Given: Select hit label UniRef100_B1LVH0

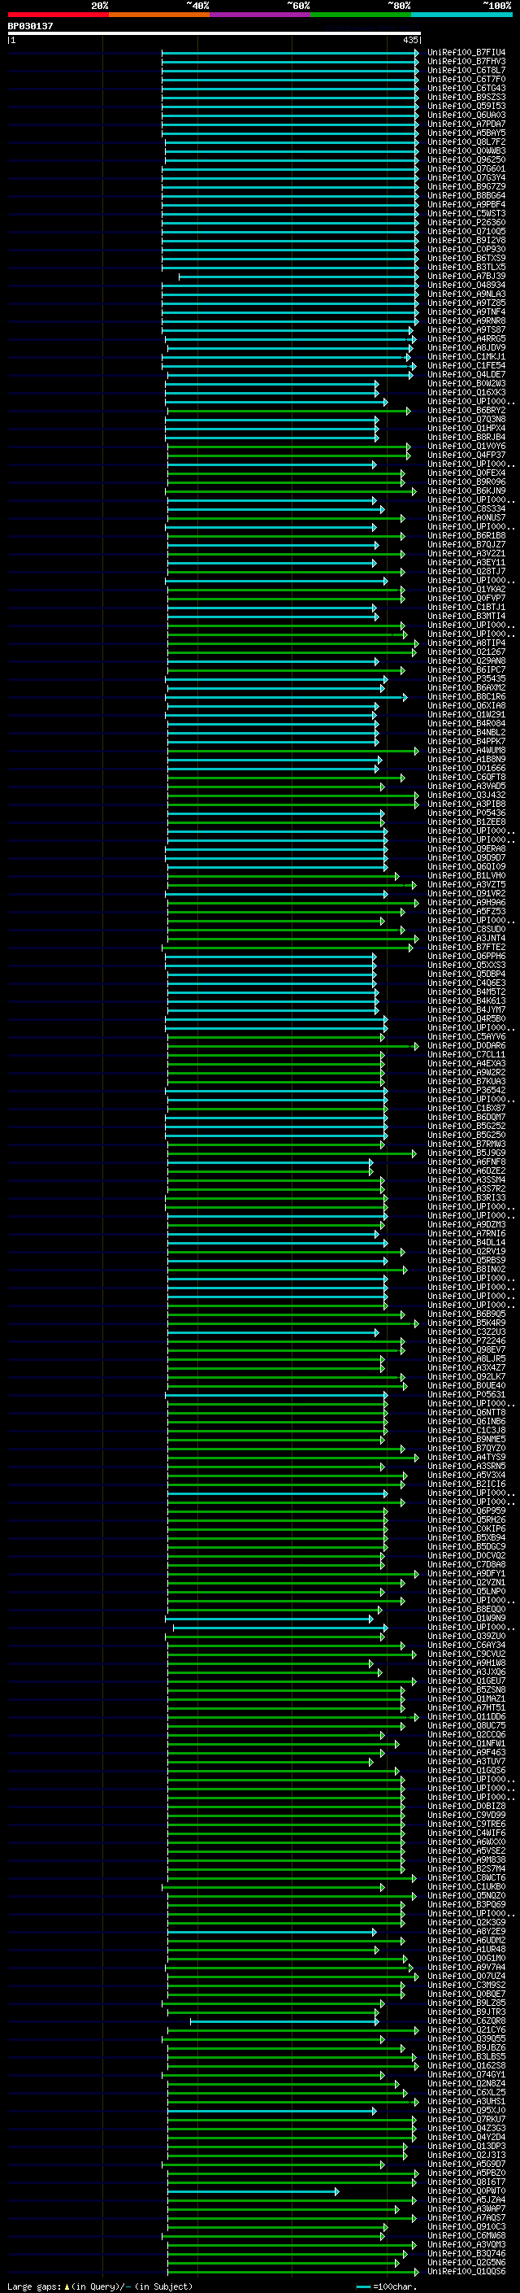Looking at the screenshot, I should pos(466,876).
